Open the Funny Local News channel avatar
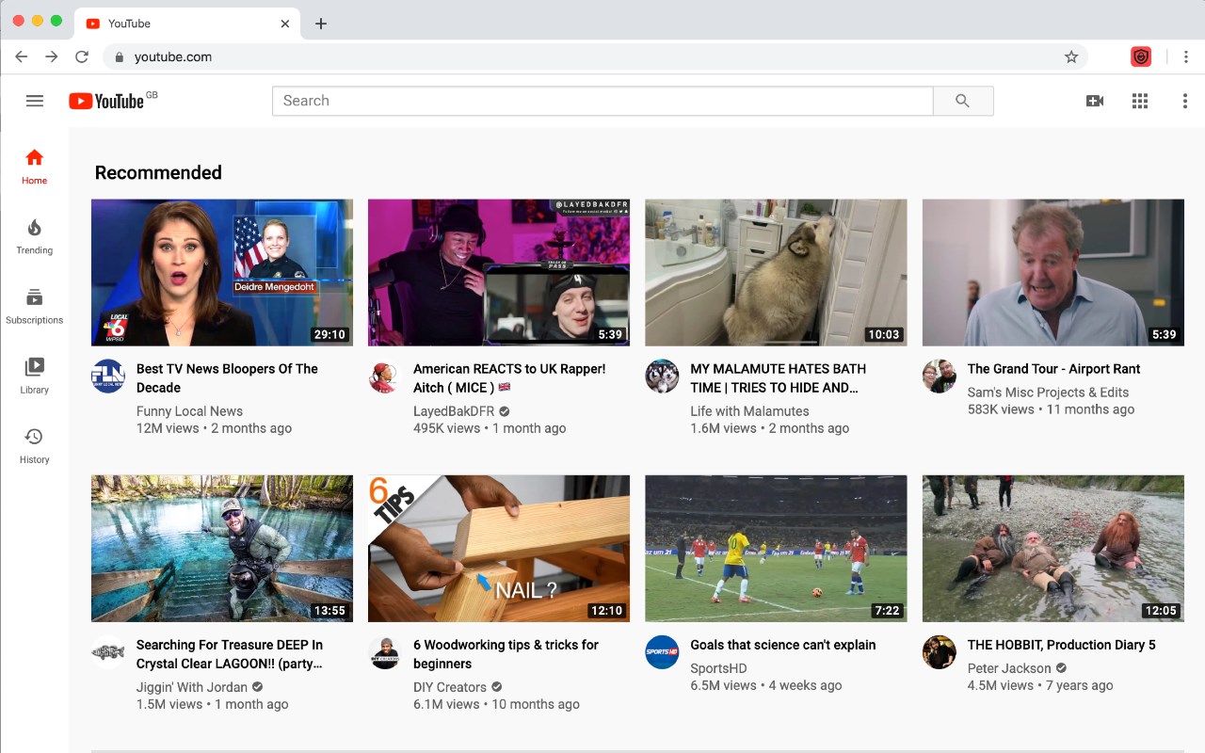Screen dimensions: 1205x753 click(x=108, y=376)
